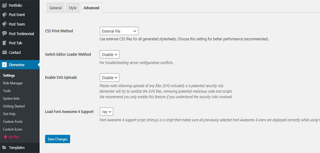
Task: Select the Advanced tab
Action: tap(91, 8)
